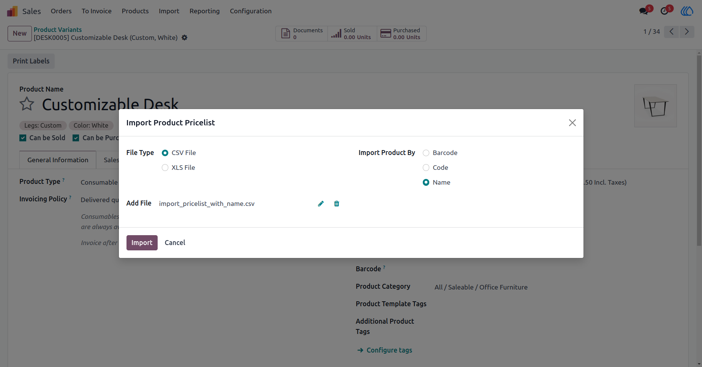This screenshot has width=702, height=367.
Task: Click the desk product image thumbnail
Action: [655, 106]
